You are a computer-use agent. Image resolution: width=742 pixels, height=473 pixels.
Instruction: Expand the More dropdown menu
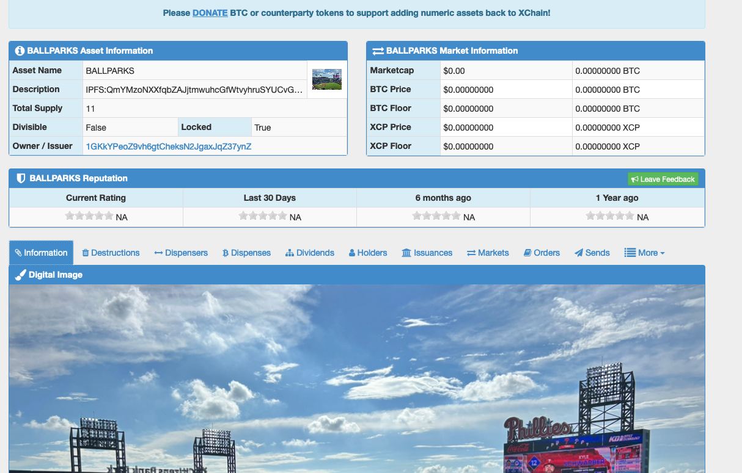click(x=644, y=253)
